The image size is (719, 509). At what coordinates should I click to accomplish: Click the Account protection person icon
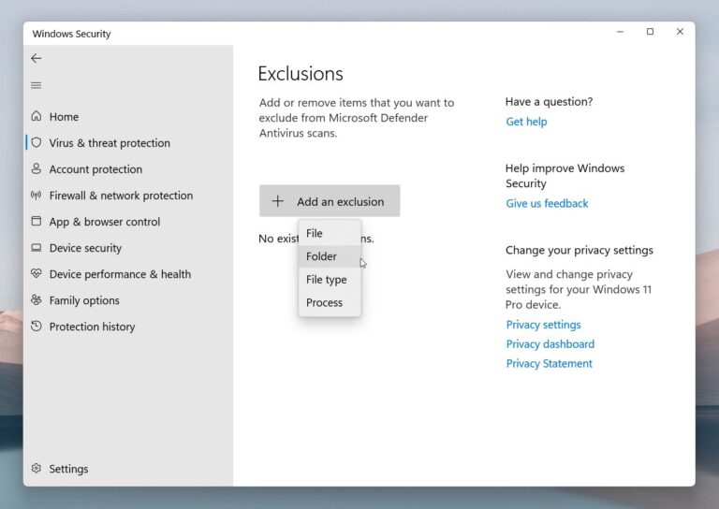click(37, 169)
